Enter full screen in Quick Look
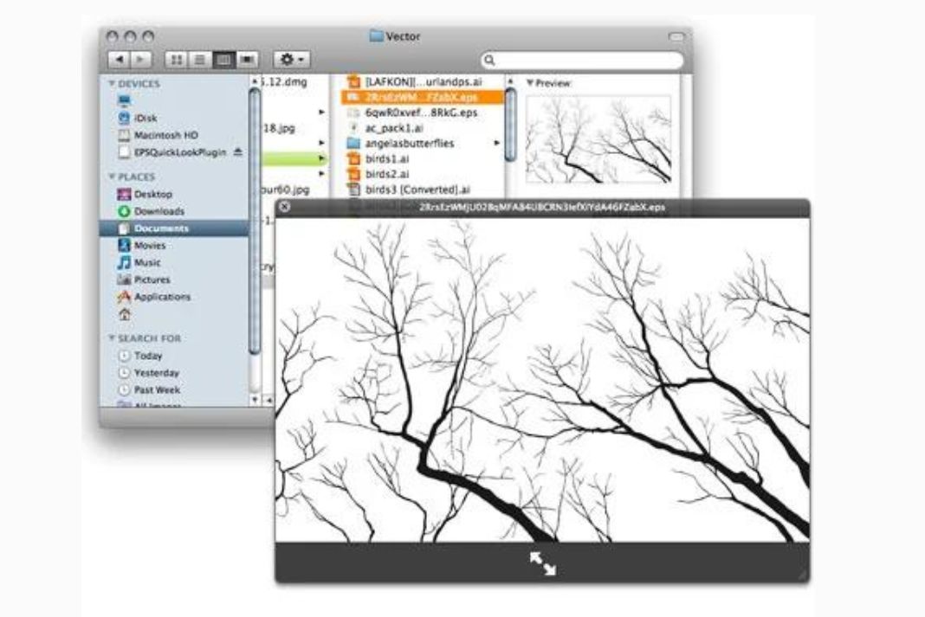Viewport: 925px width, 617px height. pyautogui.click(x=543, y=563)
